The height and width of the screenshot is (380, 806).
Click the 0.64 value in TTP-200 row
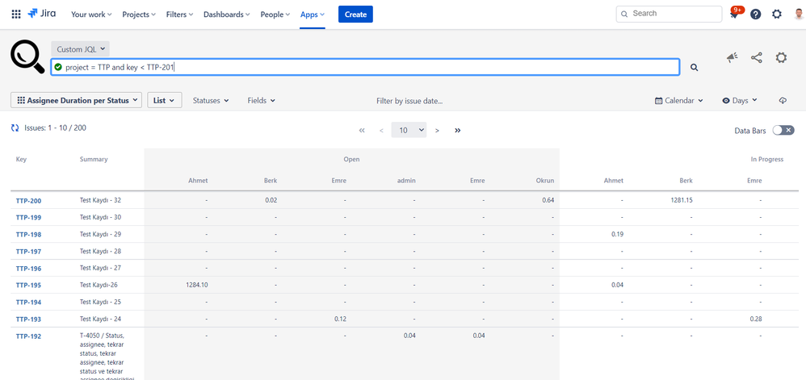point(548,200)
